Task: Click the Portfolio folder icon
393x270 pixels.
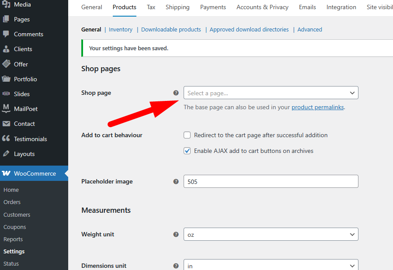Action: (x=6, y=79)
